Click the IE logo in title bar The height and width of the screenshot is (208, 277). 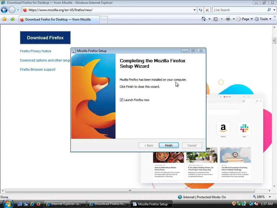3,2
